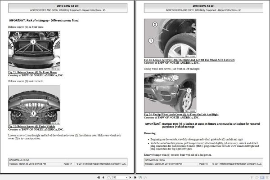Click 'Remove bumper trim (1) towards front' text

click(178, 155)
